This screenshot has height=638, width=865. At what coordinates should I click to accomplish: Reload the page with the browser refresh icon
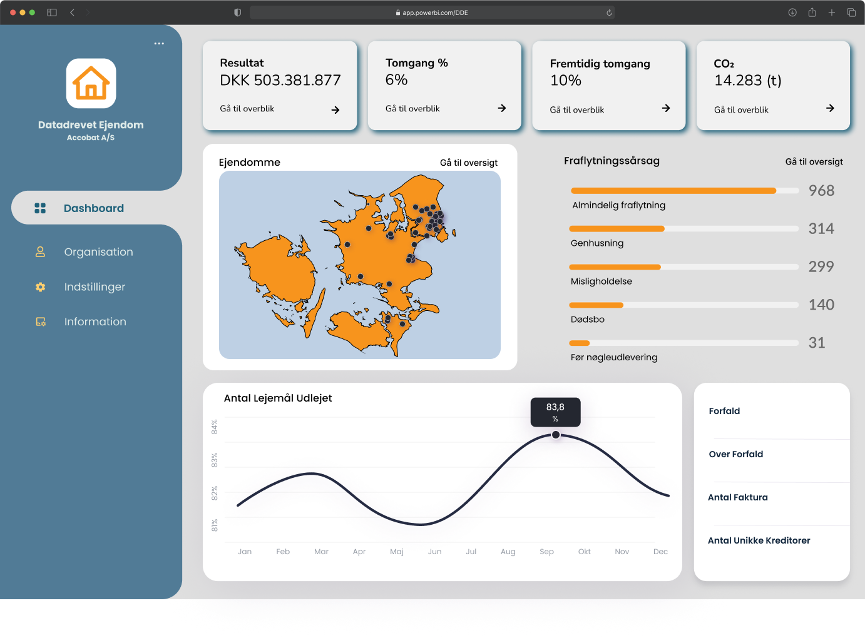[x=609, y=13]
